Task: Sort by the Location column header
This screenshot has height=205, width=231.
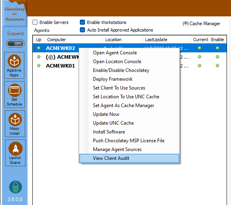Action: tap(122, 40)
